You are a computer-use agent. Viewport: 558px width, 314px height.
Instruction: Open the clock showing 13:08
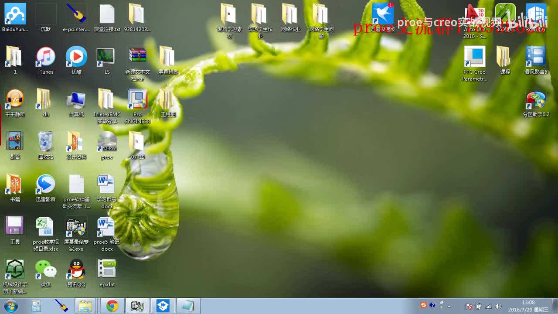[x=528, y=306]
